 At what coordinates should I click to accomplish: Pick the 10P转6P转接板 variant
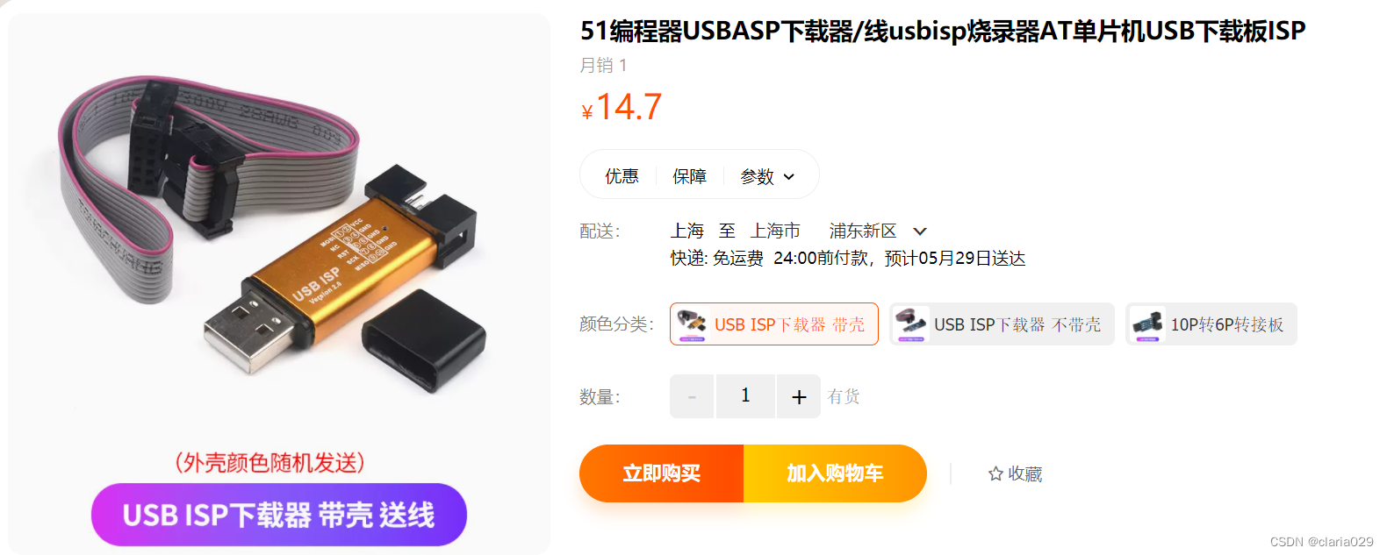point(1211,324)
